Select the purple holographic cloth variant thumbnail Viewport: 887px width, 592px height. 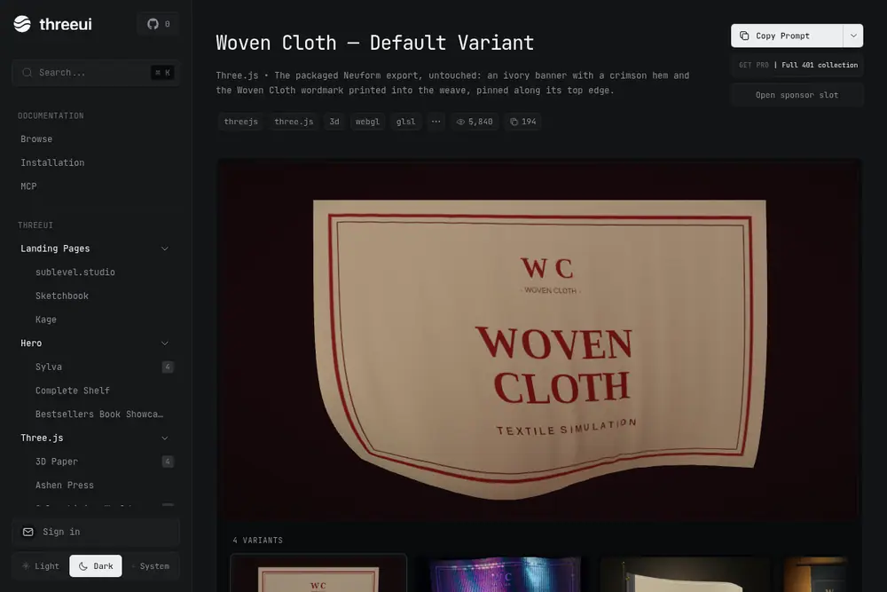(x=504, y=573)
